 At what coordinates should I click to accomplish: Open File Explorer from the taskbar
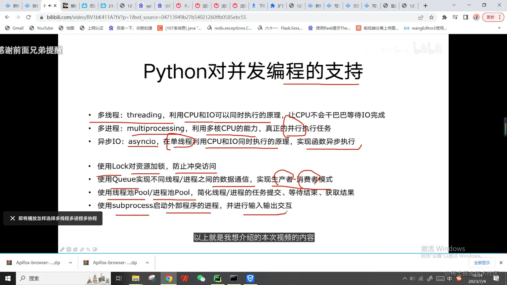pos(135,278)
